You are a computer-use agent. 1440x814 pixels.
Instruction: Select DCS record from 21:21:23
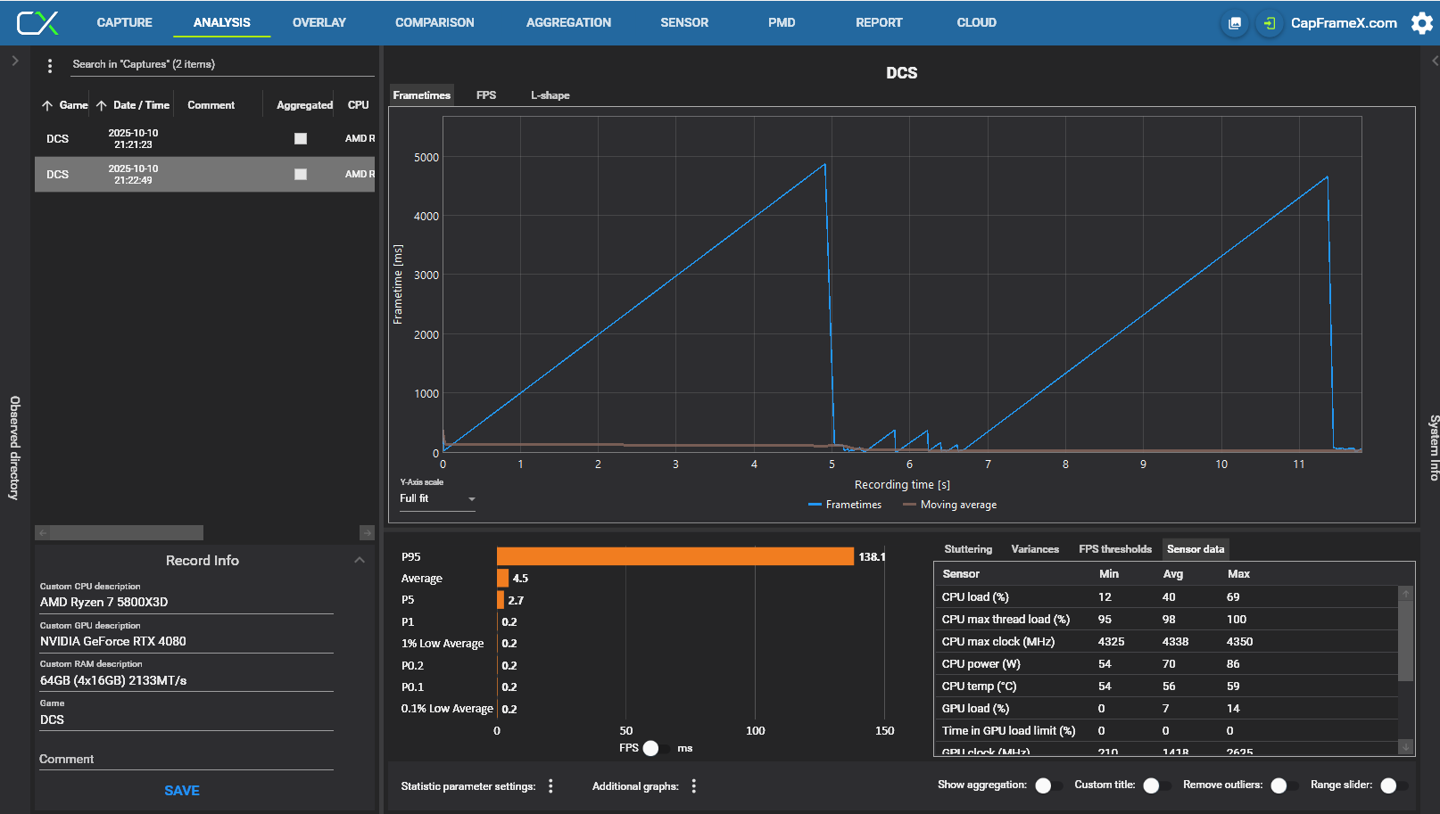(204, 138)
